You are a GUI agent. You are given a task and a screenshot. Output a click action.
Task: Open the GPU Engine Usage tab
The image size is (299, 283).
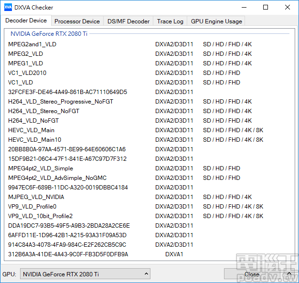[x=216, y=21]
